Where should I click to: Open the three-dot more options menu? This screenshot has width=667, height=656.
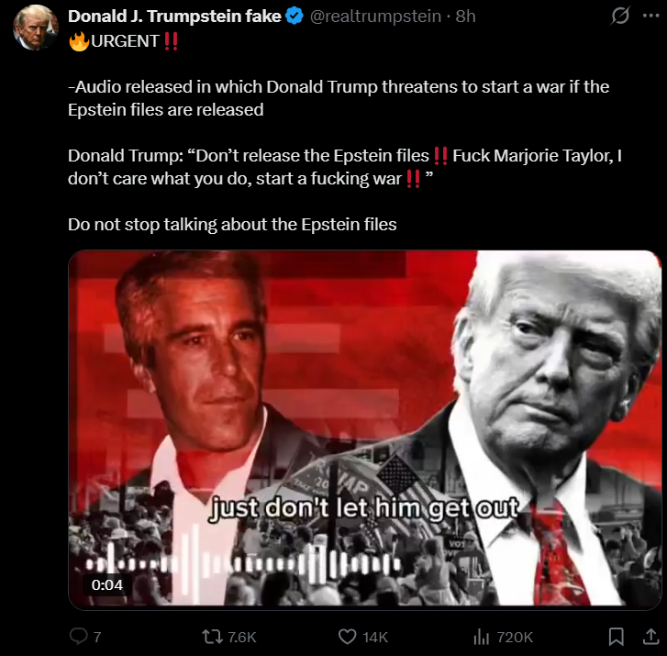tap(650, 17)
